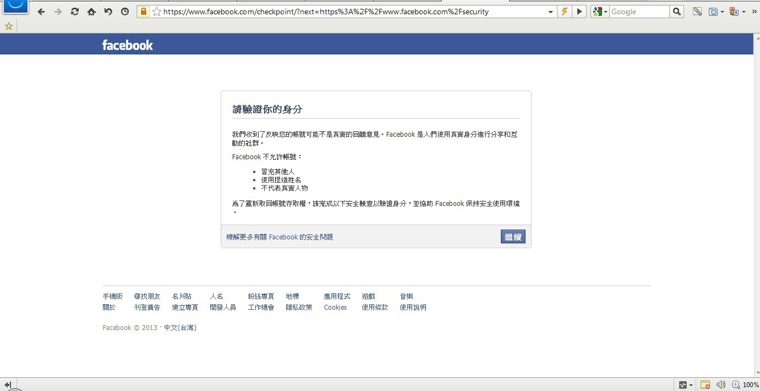Open the 刊登廣告 footer link
Viewport: 760px width, 391px height.
147,308
